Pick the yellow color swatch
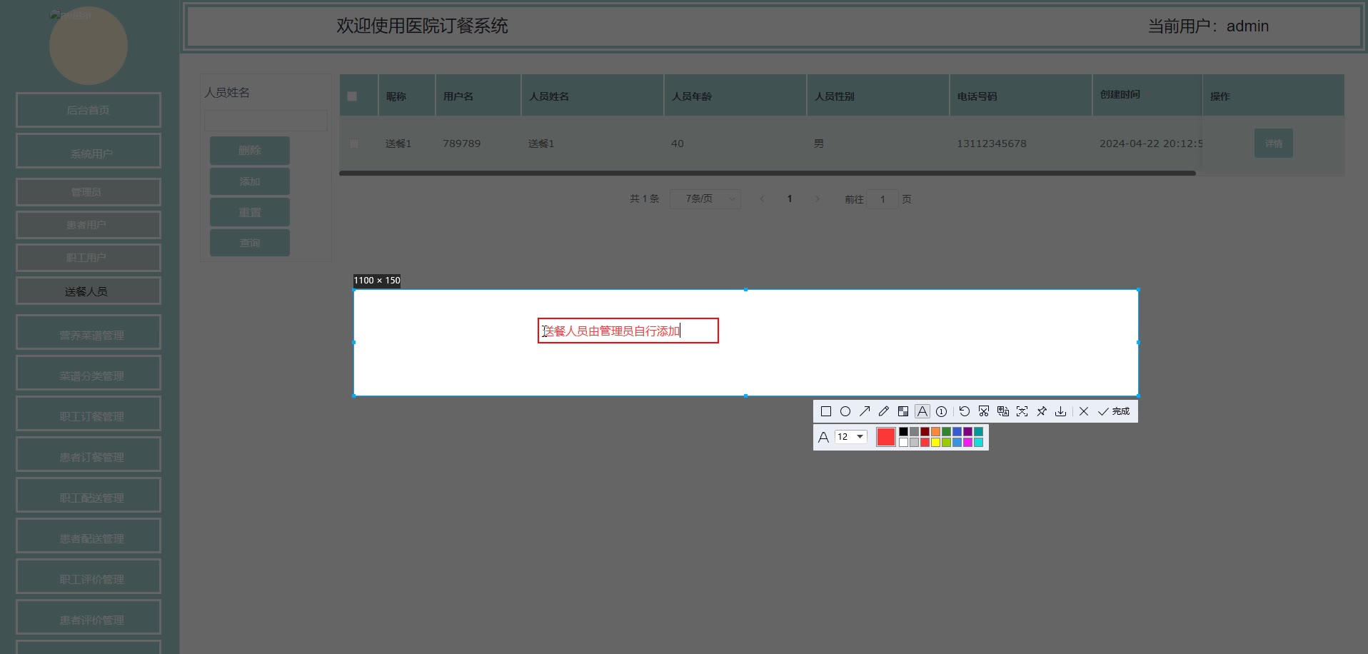Screen dimensions: 1368x654 pos(935,443)
